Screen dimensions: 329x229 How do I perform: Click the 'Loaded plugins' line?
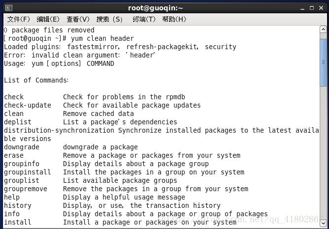coord(120,47)
